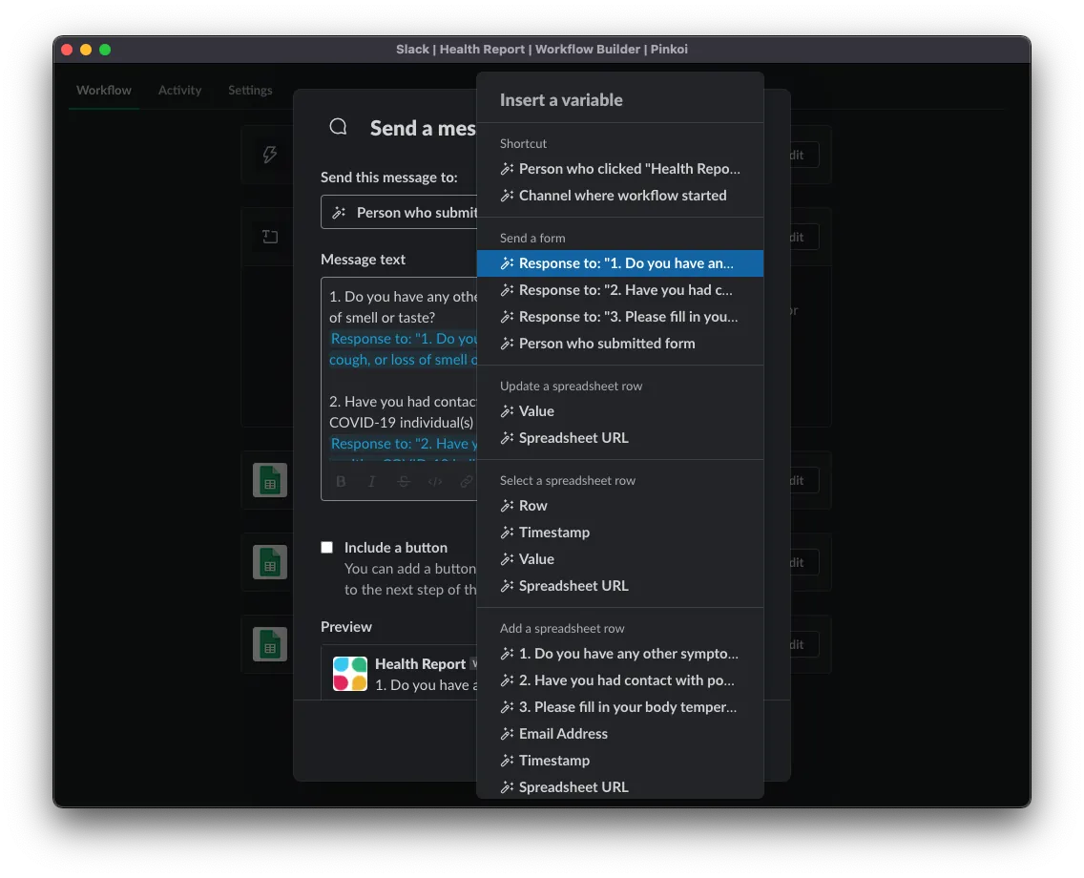Select the highlighted "Response to: 1. Do you have" variable
Screen dimensions: 1084x878
620,263
